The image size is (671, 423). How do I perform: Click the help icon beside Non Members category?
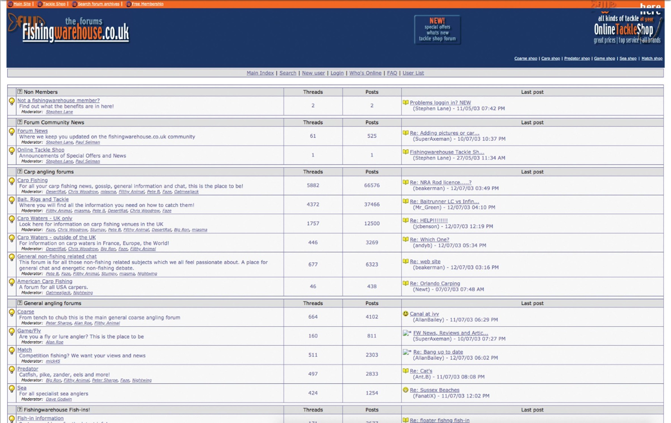(20, 92)
